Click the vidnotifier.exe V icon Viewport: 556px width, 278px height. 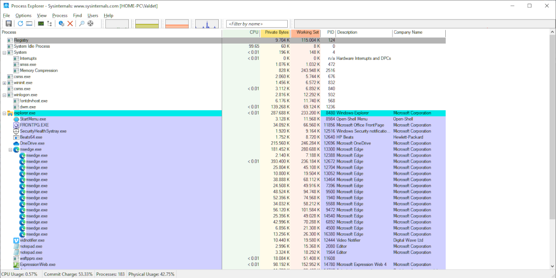click(x=16, y=240)
